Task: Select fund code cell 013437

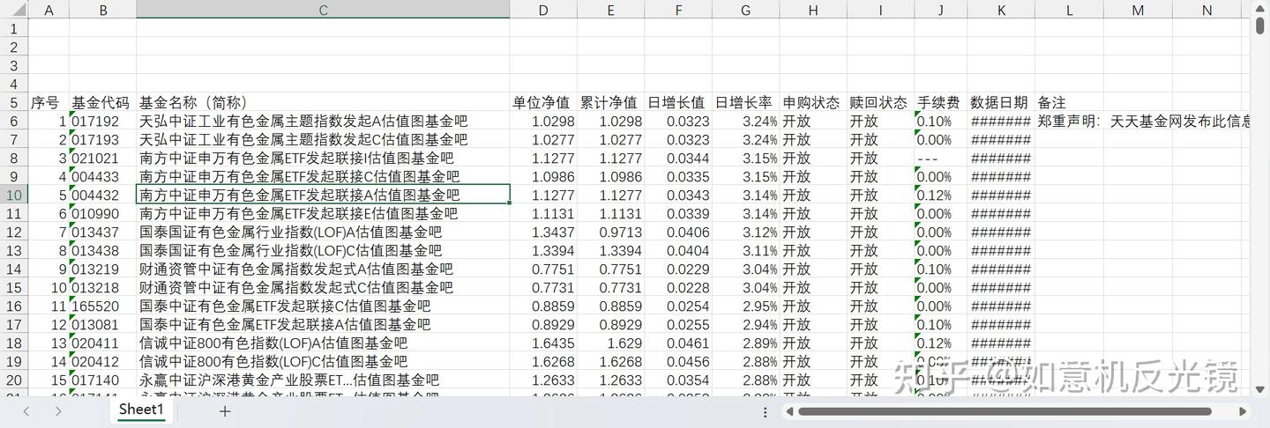Action: tap(103, 232)
